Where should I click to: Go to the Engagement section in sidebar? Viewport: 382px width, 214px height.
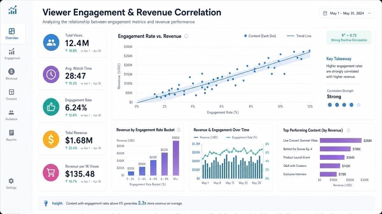12,54
